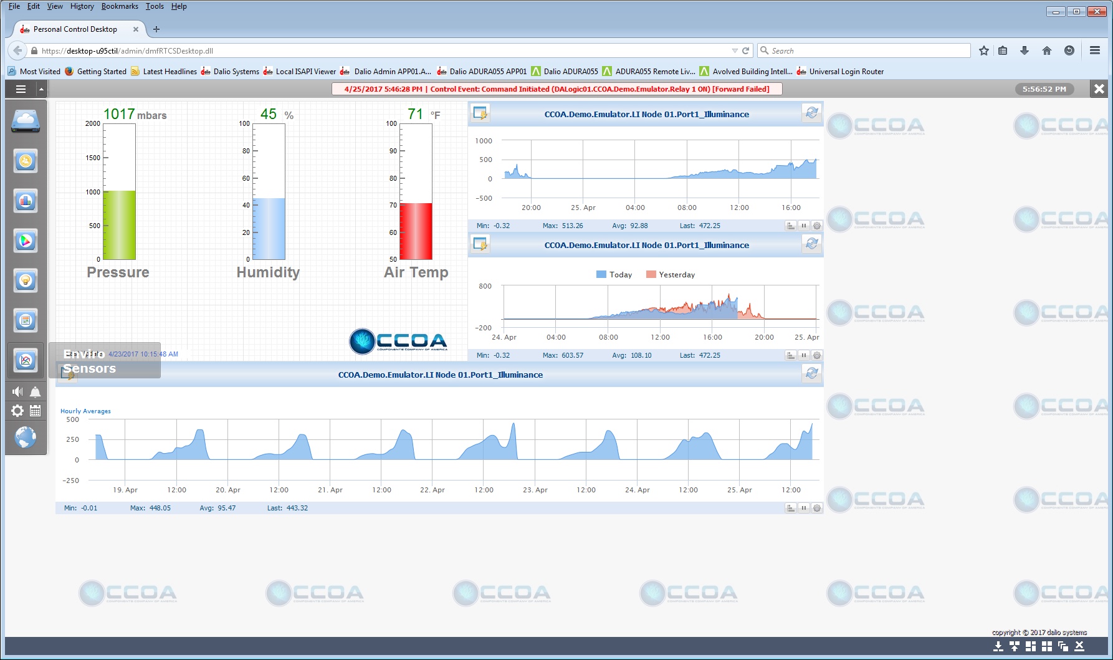Click the alarm bell icon in sidebar

tap(36, 391)
